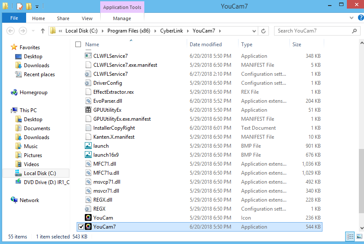The image size is (364, 244).
Task: Toggle the select-all checkbox in header
Action: tap(78, 44)
